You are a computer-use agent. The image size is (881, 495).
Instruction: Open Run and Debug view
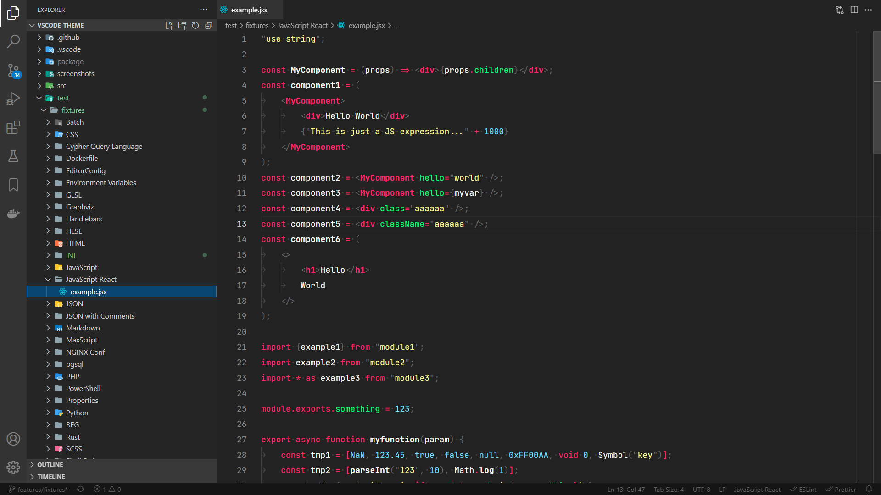(x=13, y=99)
